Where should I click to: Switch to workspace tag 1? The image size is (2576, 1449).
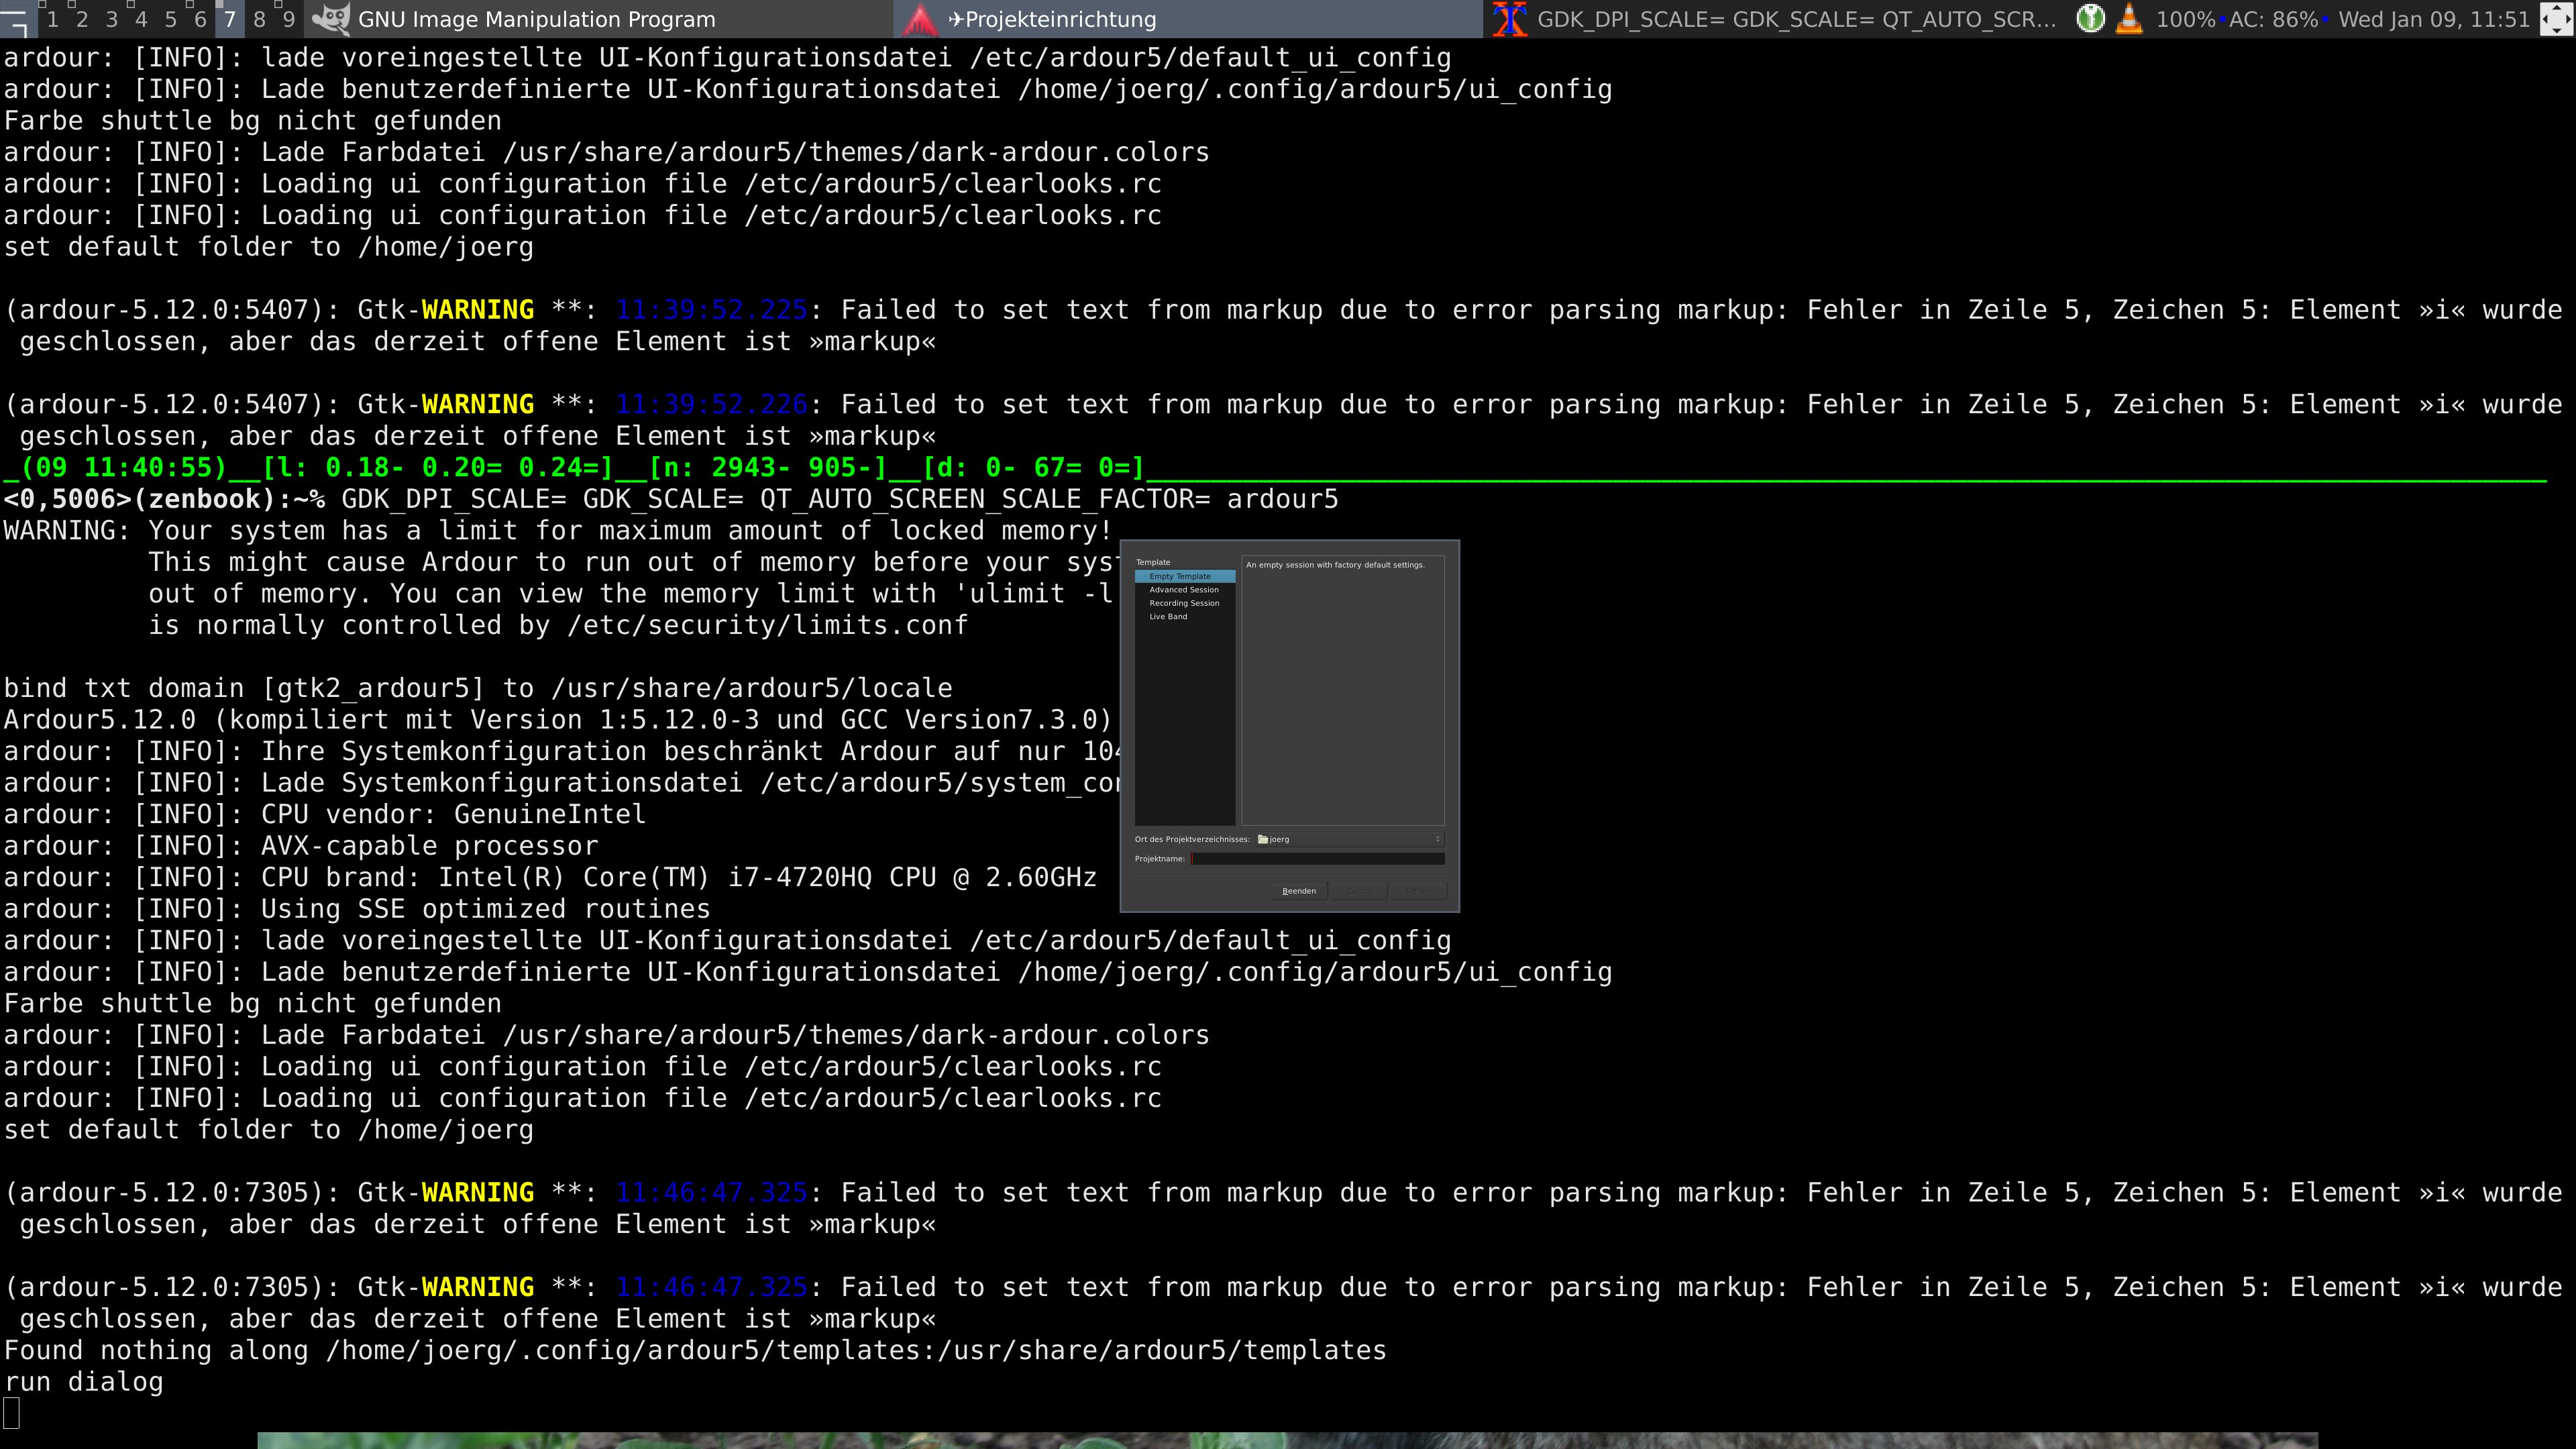click(52, 19)
